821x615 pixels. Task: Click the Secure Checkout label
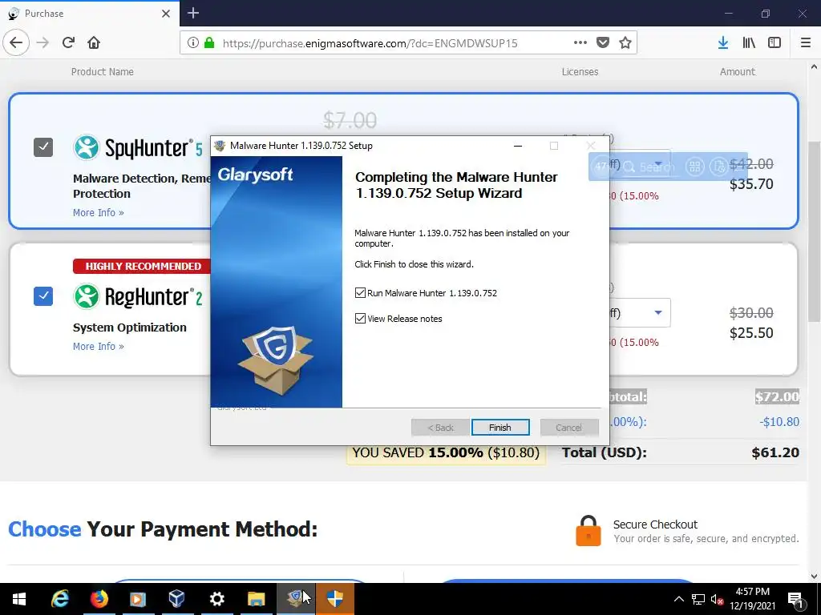[x=655, y=525]
